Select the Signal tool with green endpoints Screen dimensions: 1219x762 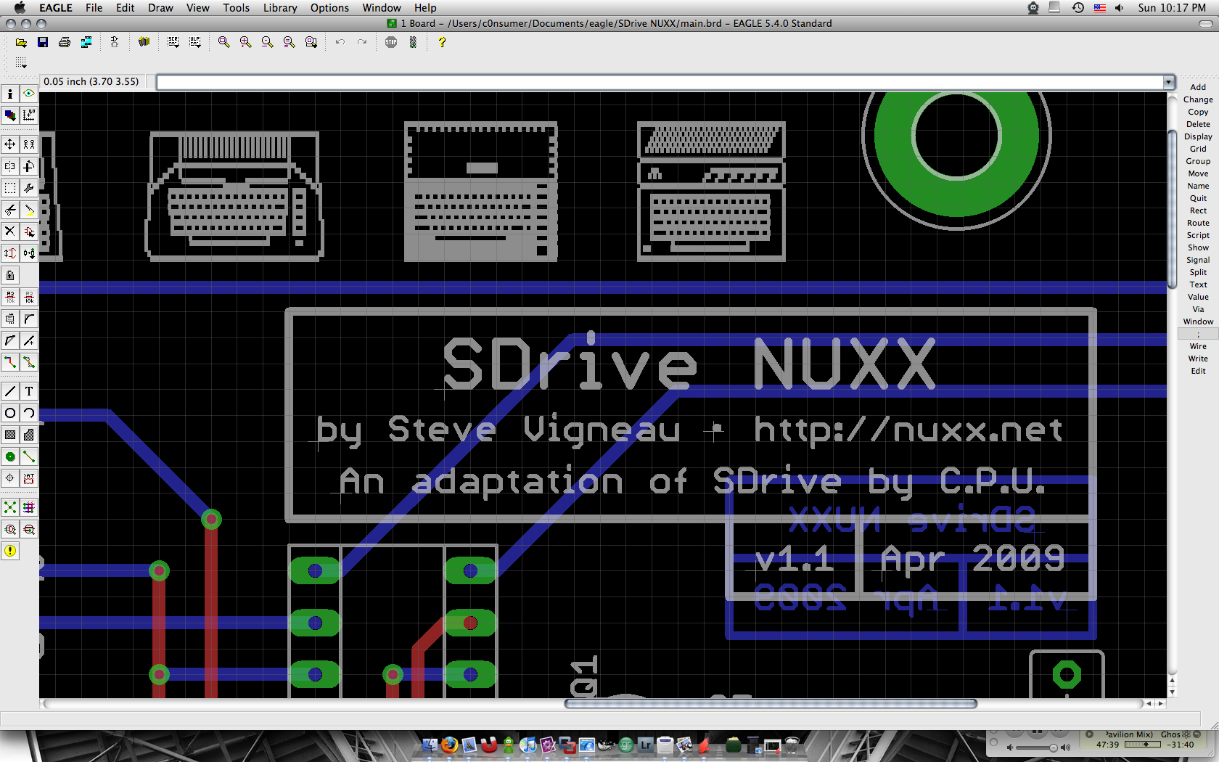(29, 456)
